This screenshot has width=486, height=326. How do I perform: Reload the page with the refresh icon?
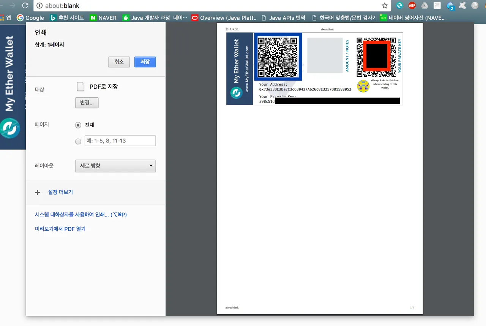click(25, 6)
